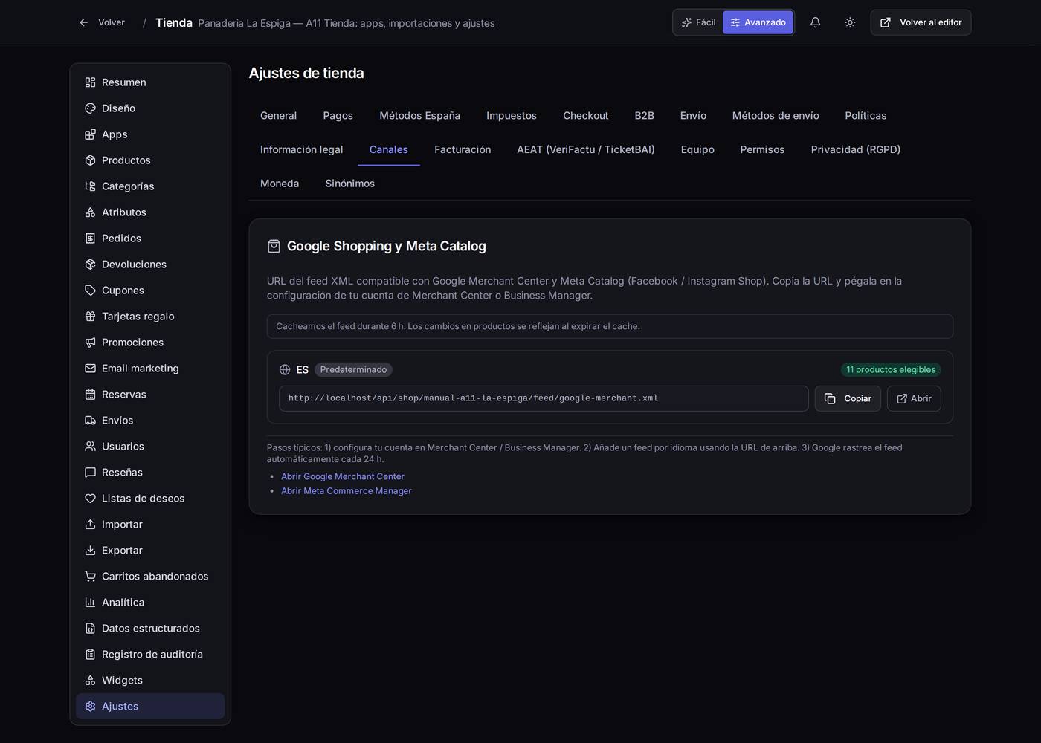Screen dimensions: 1041x743
Task: Click the feed cache notice text
Action: pyautogui.click(x=458, y=327)
